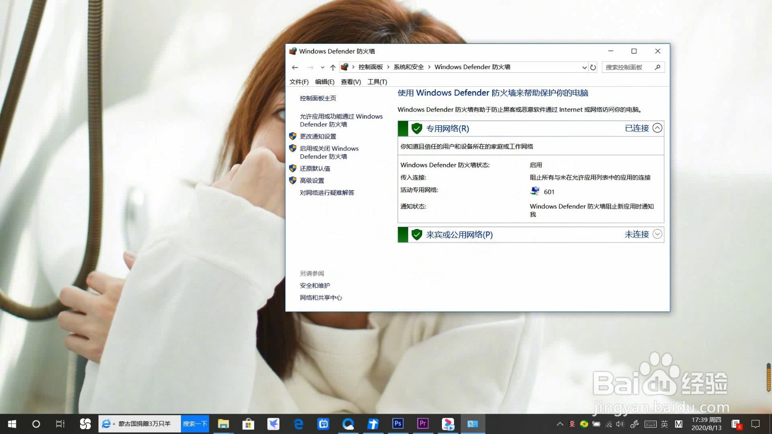
Task: Click the 来宾或公用网络(P) heading text
Action: pos(459,235)
